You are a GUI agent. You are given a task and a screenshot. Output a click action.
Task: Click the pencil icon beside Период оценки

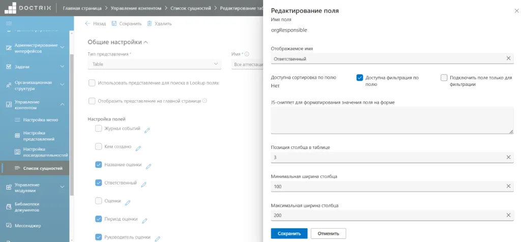click(x=144, y=221)
